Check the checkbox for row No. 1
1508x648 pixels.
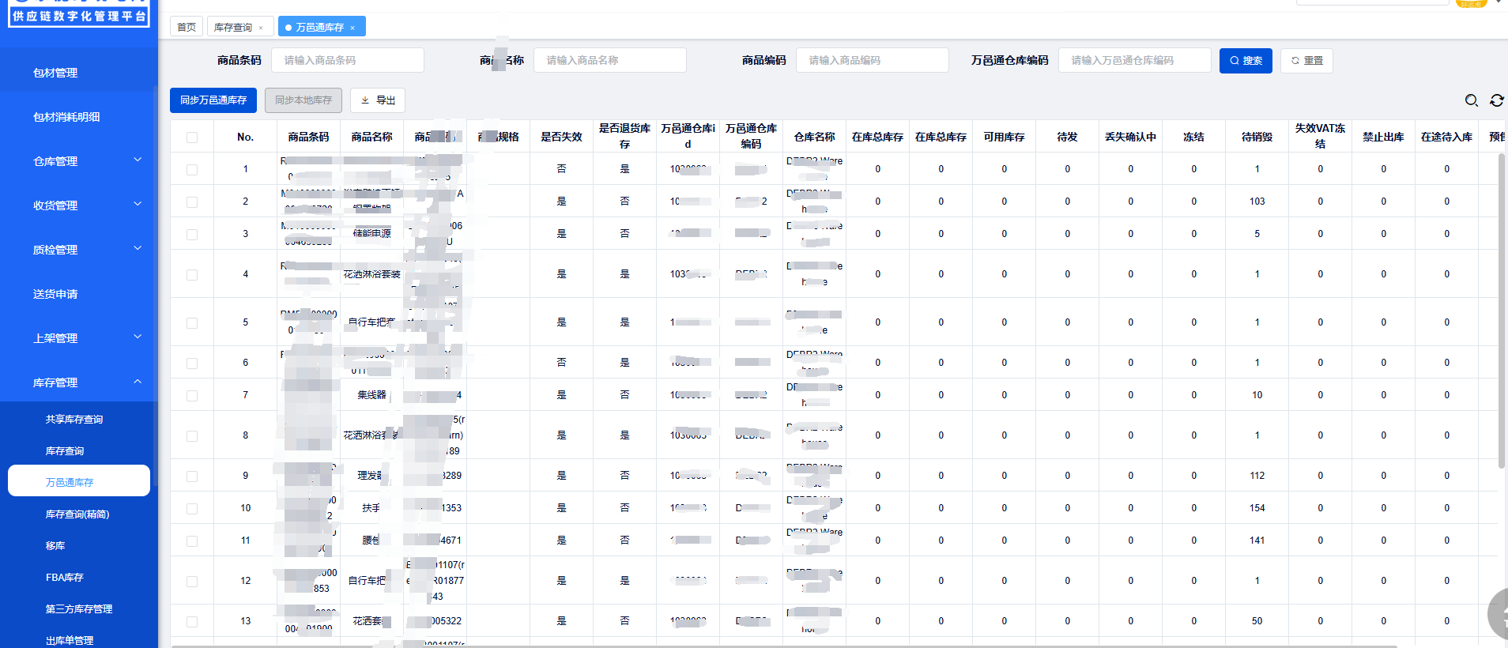coord(192,170)
